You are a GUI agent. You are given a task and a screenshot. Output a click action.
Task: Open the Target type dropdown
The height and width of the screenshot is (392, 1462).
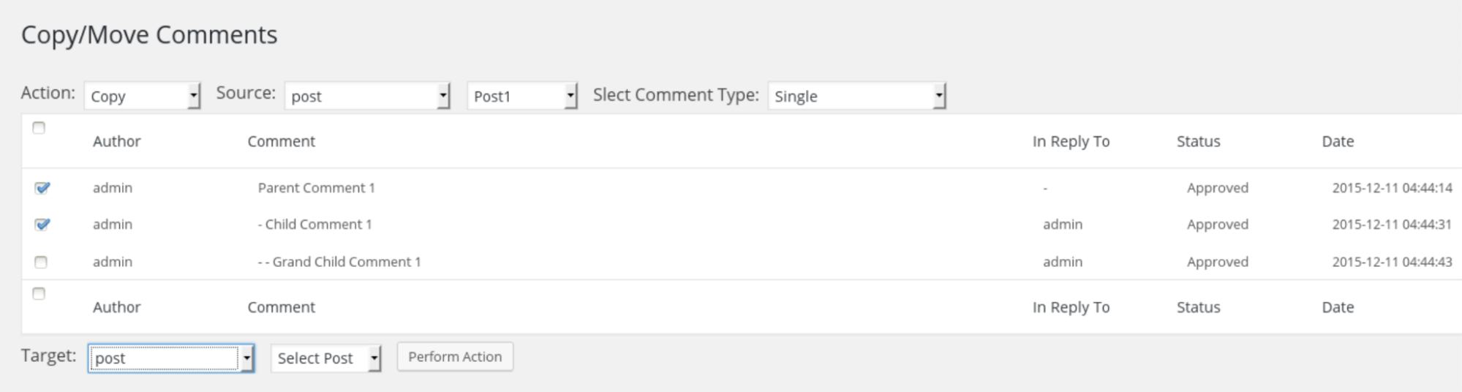171,358
